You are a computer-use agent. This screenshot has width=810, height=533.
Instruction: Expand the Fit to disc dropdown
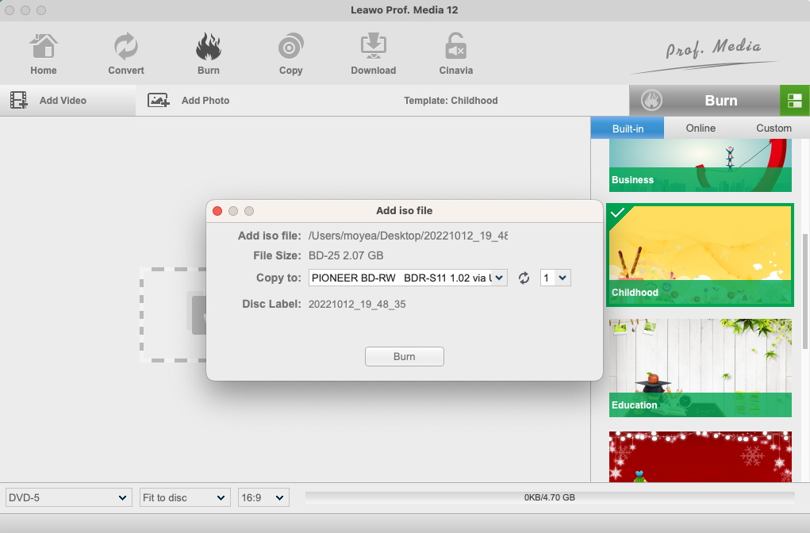pos(185,497)
